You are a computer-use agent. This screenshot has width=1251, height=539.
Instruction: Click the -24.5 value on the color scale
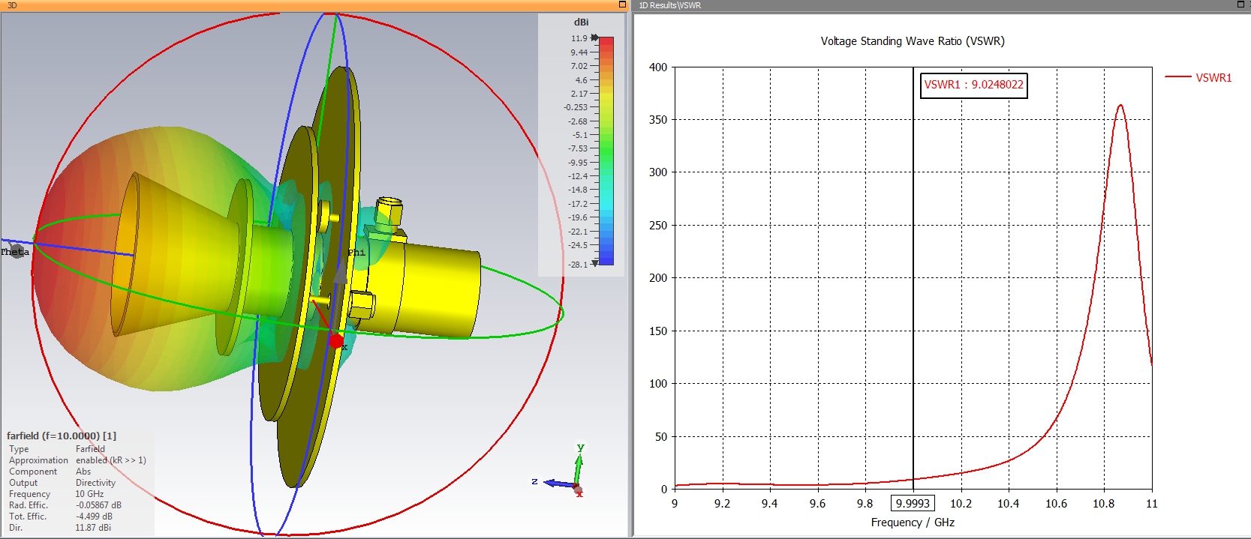click(577, 245)
